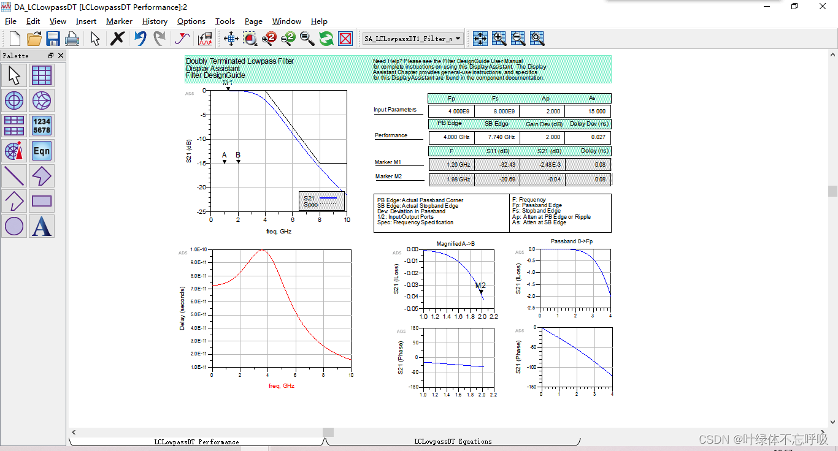Viewport: 838px width, 451px height.
Task: Insert a Polar plot from the palette
Action: (x=15, y=100)
